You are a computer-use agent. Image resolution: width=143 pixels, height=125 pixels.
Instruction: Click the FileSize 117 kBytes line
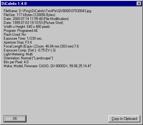(29, 15)
